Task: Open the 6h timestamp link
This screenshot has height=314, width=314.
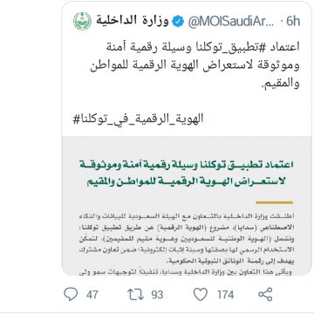Action: [293, 22]
